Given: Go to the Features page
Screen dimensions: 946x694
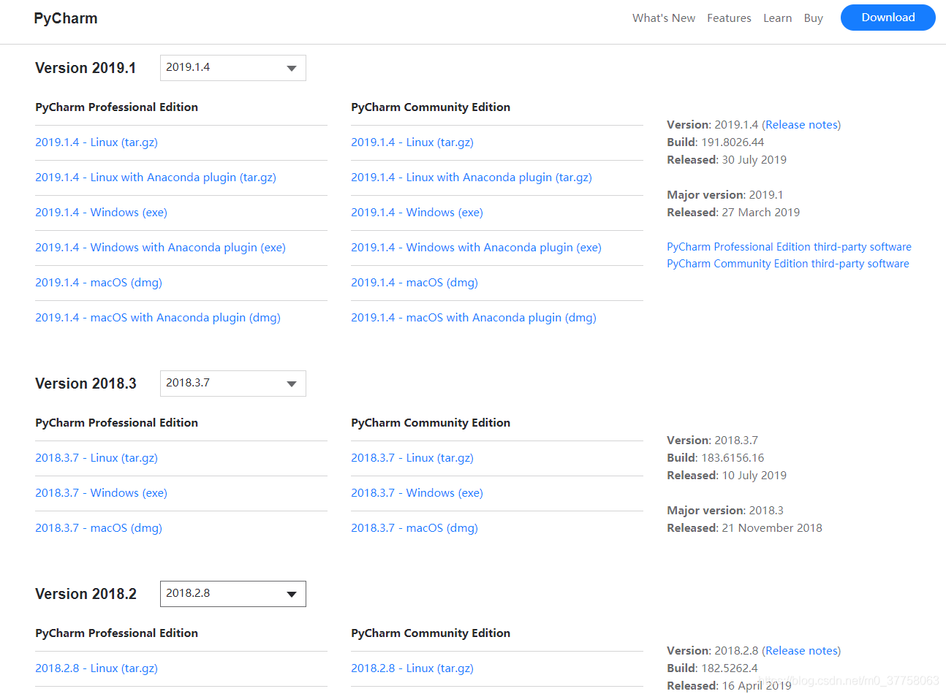Looking at the screenshot, I should [x=729, y=18].
